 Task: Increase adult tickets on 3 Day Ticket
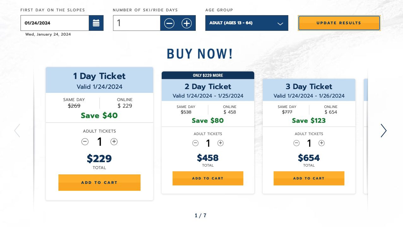(x=322, y=143)
